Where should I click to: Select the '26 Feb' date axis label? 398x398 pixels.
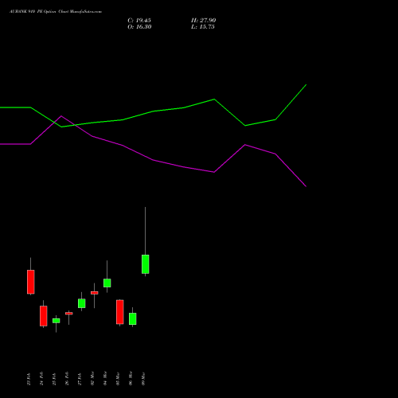67,379
